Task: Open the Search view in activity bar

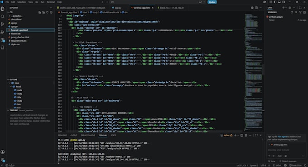Action: point(3,16)
